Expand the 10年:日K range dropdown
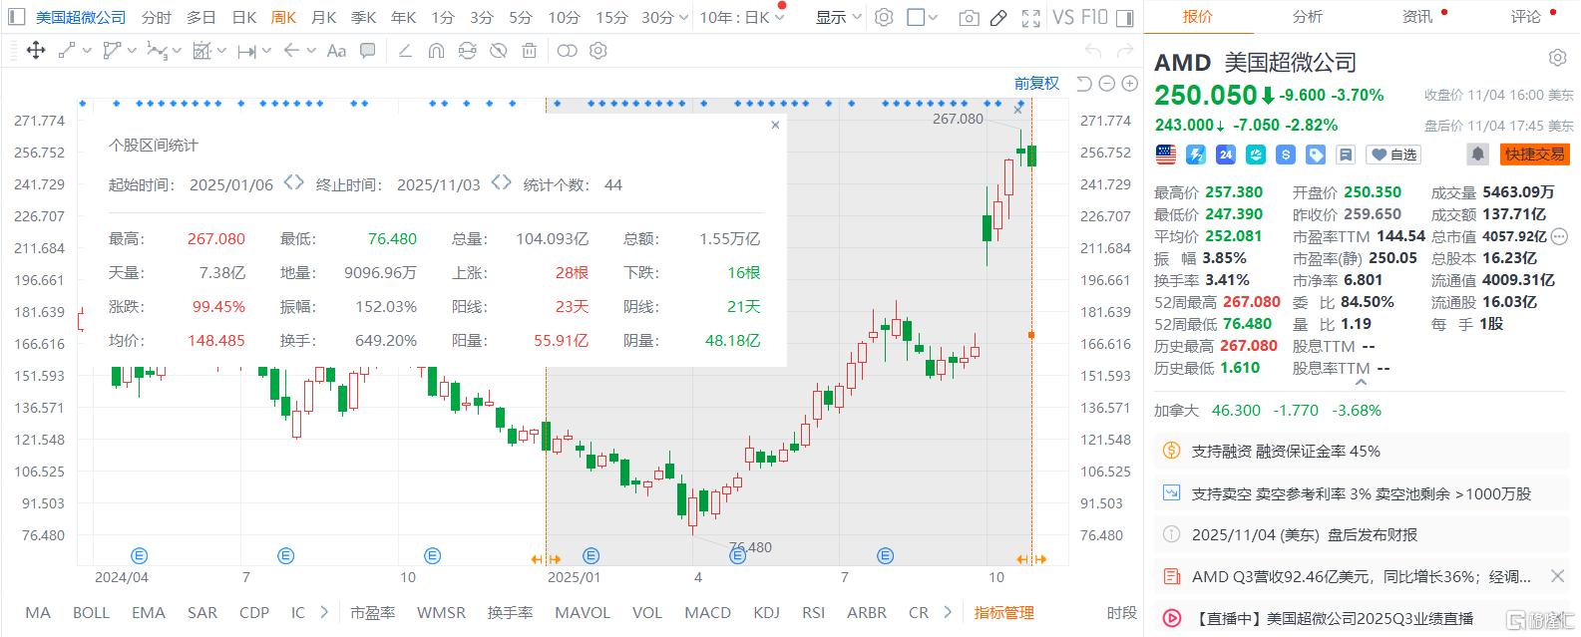This screenshot has height=637, width=1581. click(x=779, y=18)
